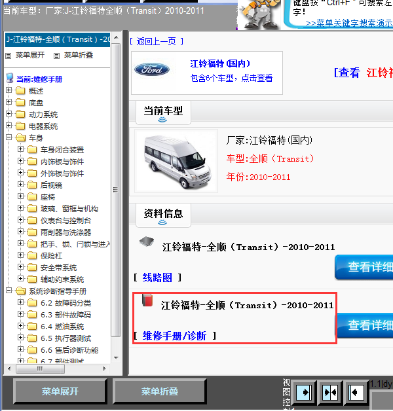The image size is (393, 411).
Task: Click 查看详细 button for repair manual
Action: [x=364, y=325]
